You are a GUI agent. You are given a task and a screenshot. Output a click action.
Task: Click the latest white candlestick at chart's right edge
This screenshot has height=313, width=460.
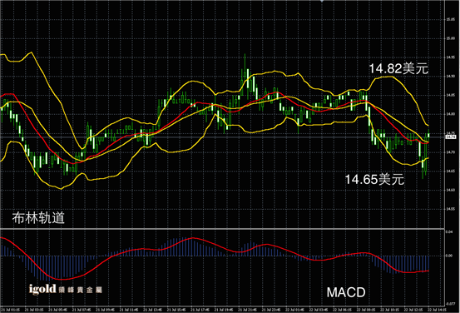pos(428,134)
